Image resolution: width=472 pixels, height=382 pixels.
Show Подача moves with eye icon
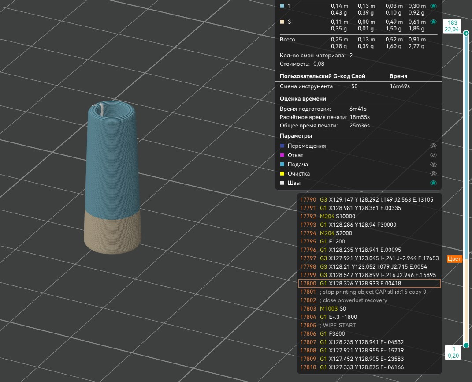433,165
